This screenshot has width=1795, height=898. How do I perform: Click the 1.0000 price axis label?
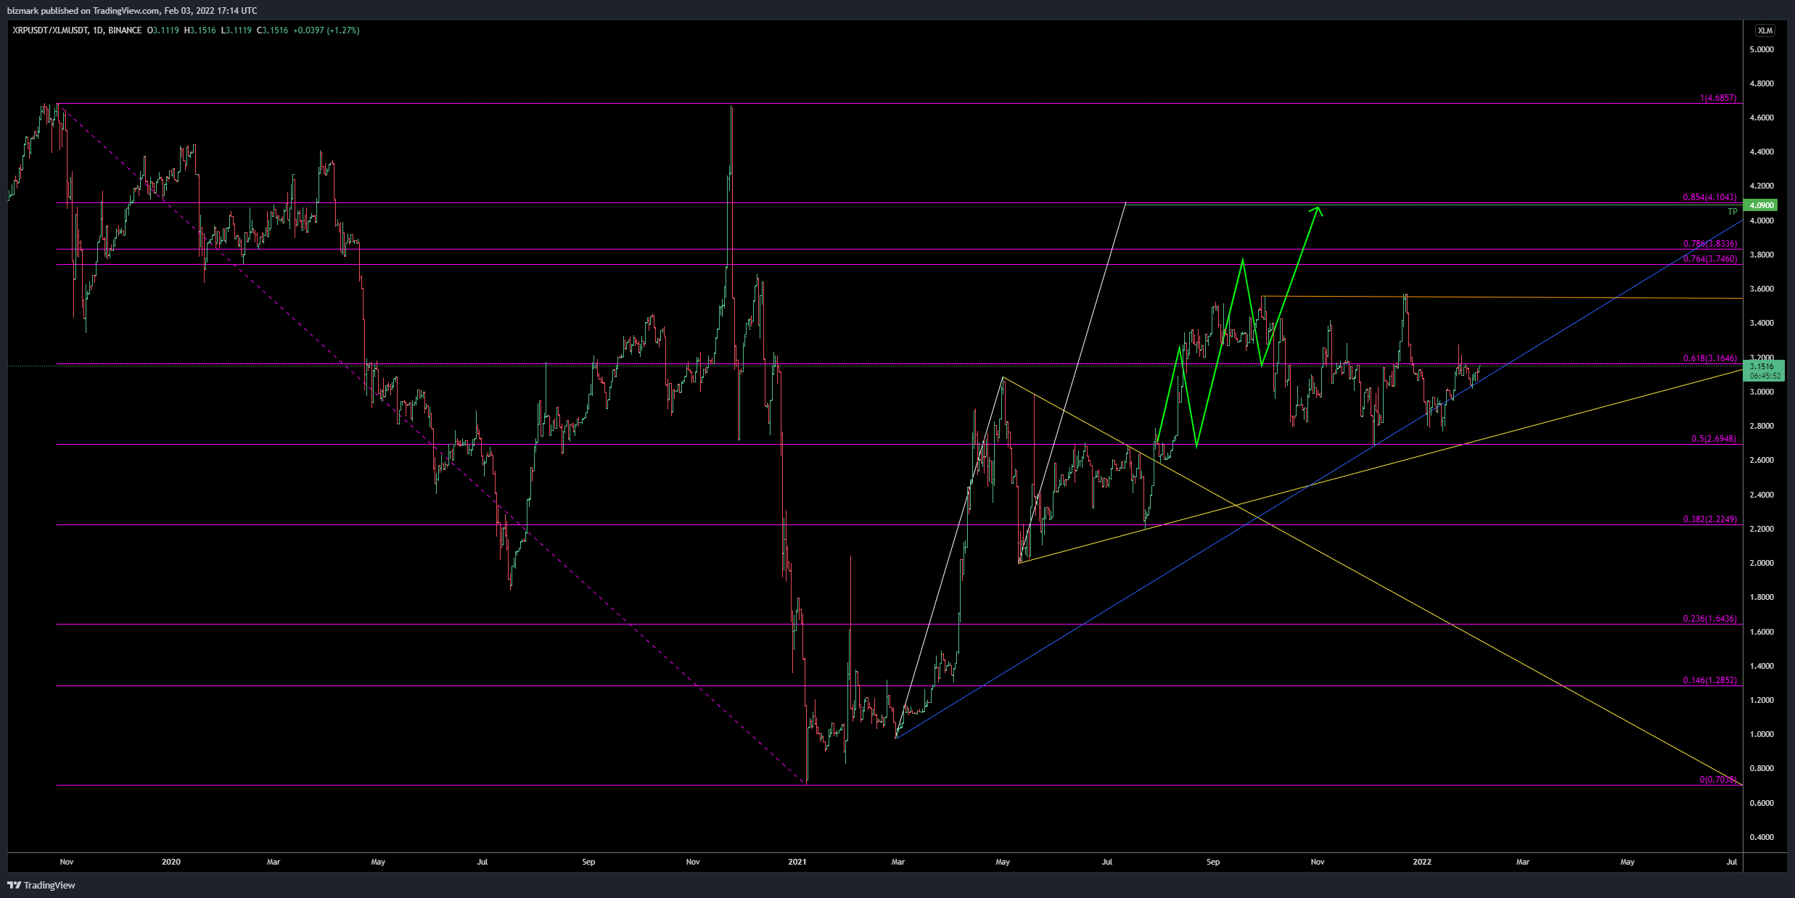pyautogui.click(x=1762, y=734)
